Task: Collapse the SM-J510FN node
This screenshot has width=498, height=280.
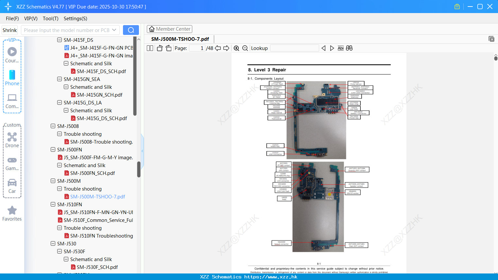Action: pos(53,204)
